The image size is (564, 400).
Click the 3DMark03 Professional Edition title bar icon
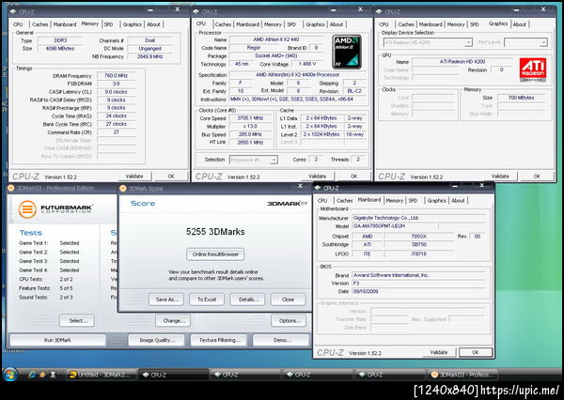[x=11, y=188]
